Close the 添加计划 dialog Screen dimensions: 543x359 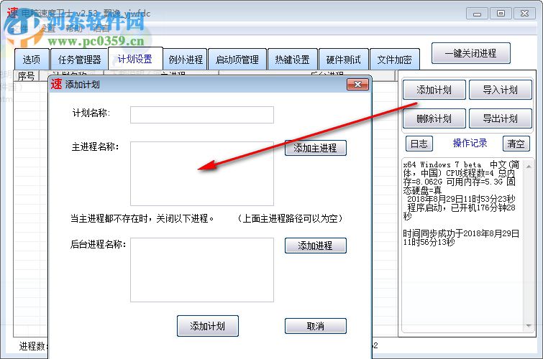point(357,85)
